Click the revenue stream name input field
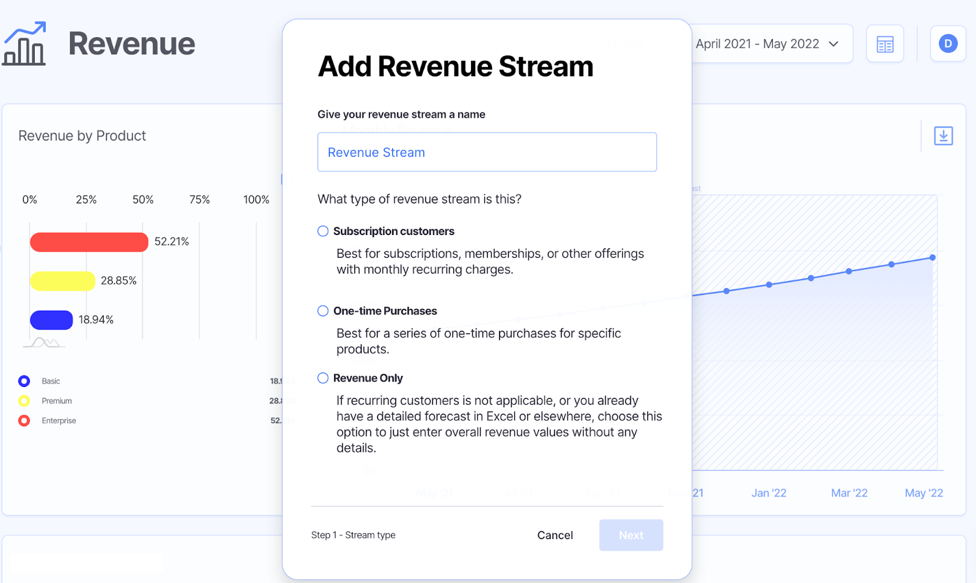Viewport: 976px width, 583px height. tap(487, 152)
